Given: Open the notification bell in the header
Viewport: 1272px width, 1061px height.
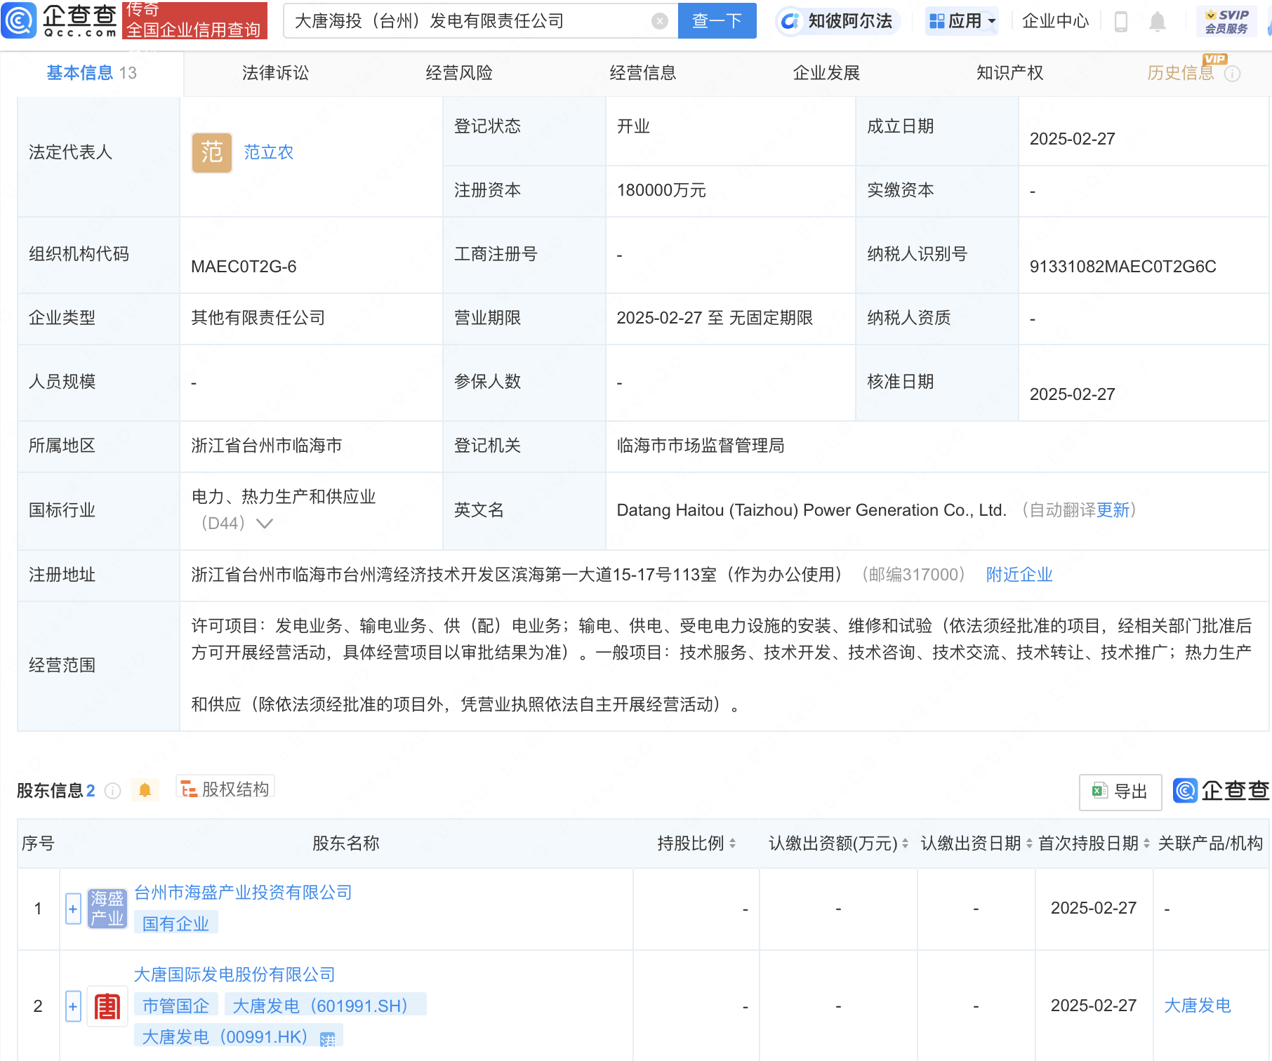Looking at the screenshot, I should click(x=1158, y=22).
